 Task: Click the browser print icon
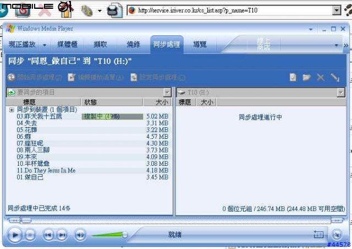115,10
